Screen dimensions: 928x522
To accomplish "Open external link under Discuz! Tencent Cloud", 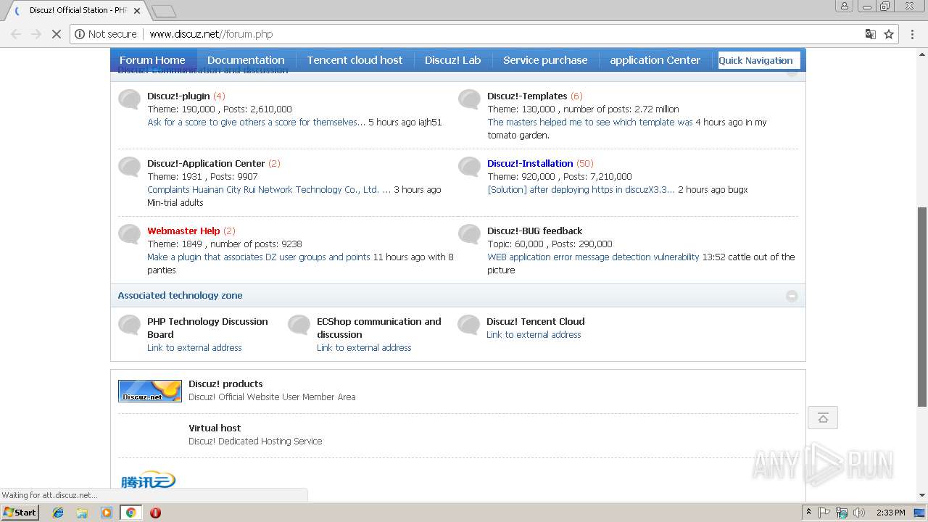I will (x=534, y=334).
